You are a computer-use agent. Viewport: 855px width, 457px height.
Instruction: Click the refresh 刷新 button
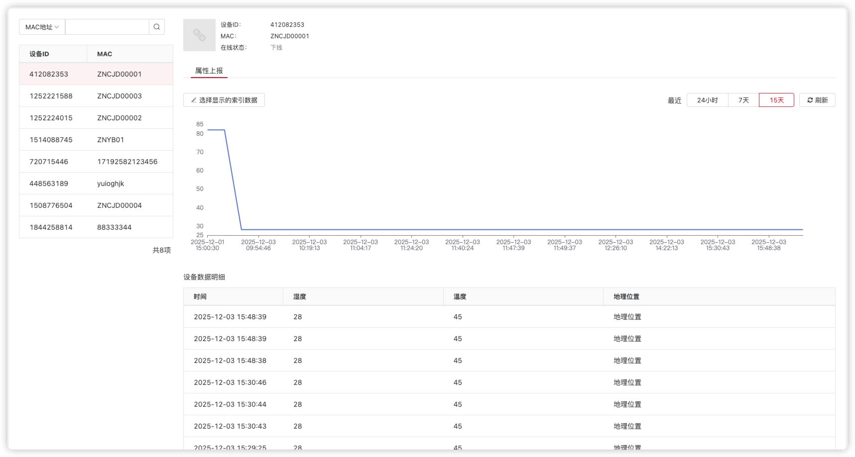[817, 100]
